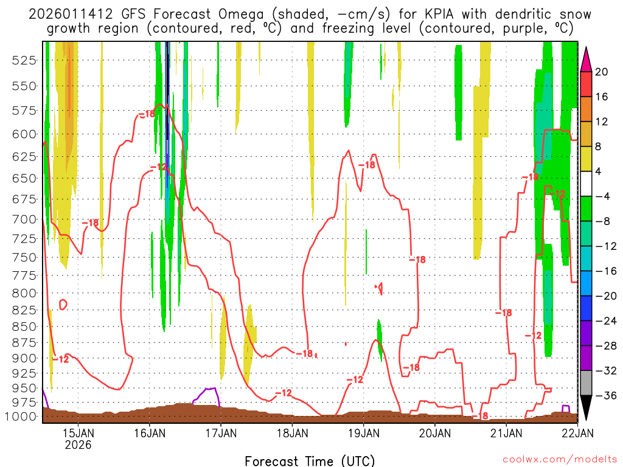Viewport: 623px width, 467px height.
Task: Click the 2026 year label under 15JAN
Action: point(78,445)
